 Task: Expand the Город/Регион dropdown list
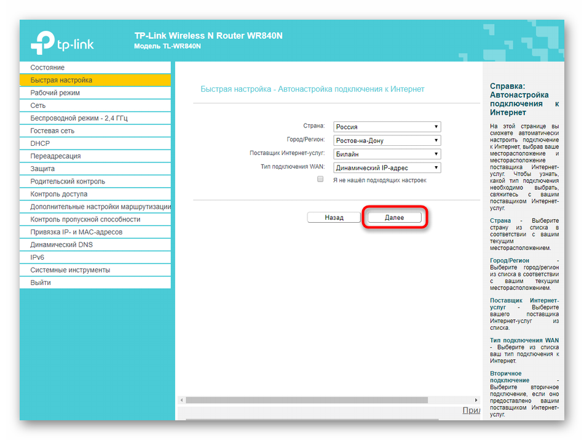pyautogui.click(x=387, y=140)
